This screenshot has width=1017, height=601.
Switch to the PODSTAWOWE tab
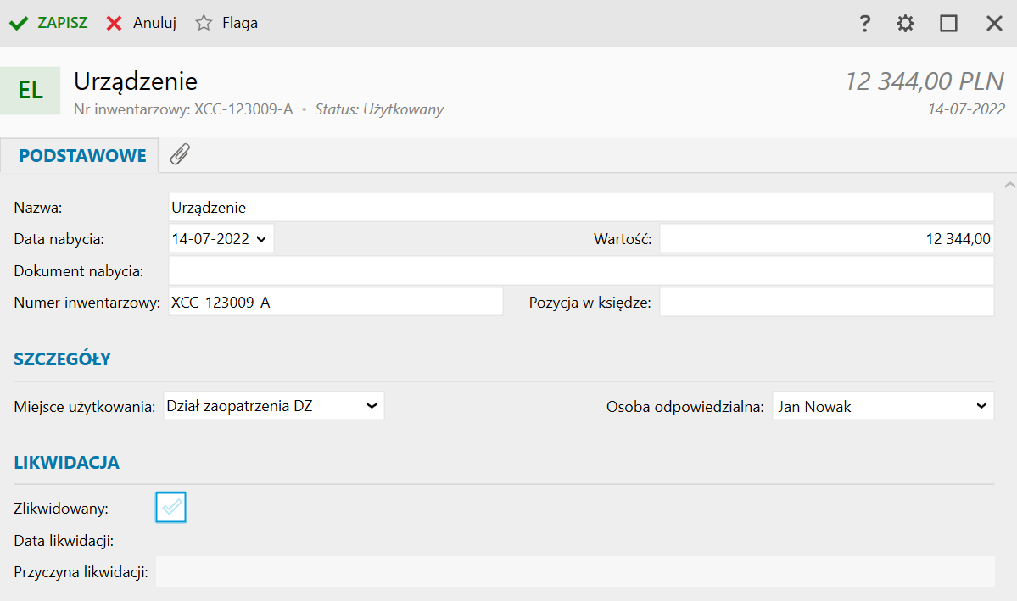coord(82,156)
